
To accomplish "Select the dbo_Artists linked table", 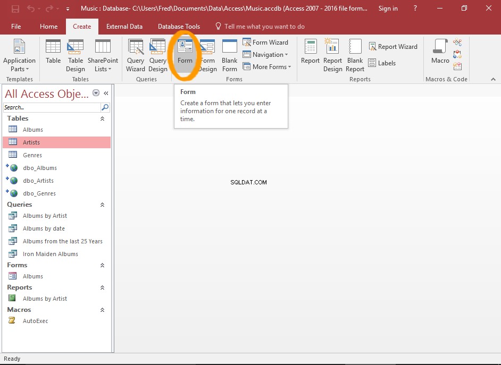I will 56,181.
